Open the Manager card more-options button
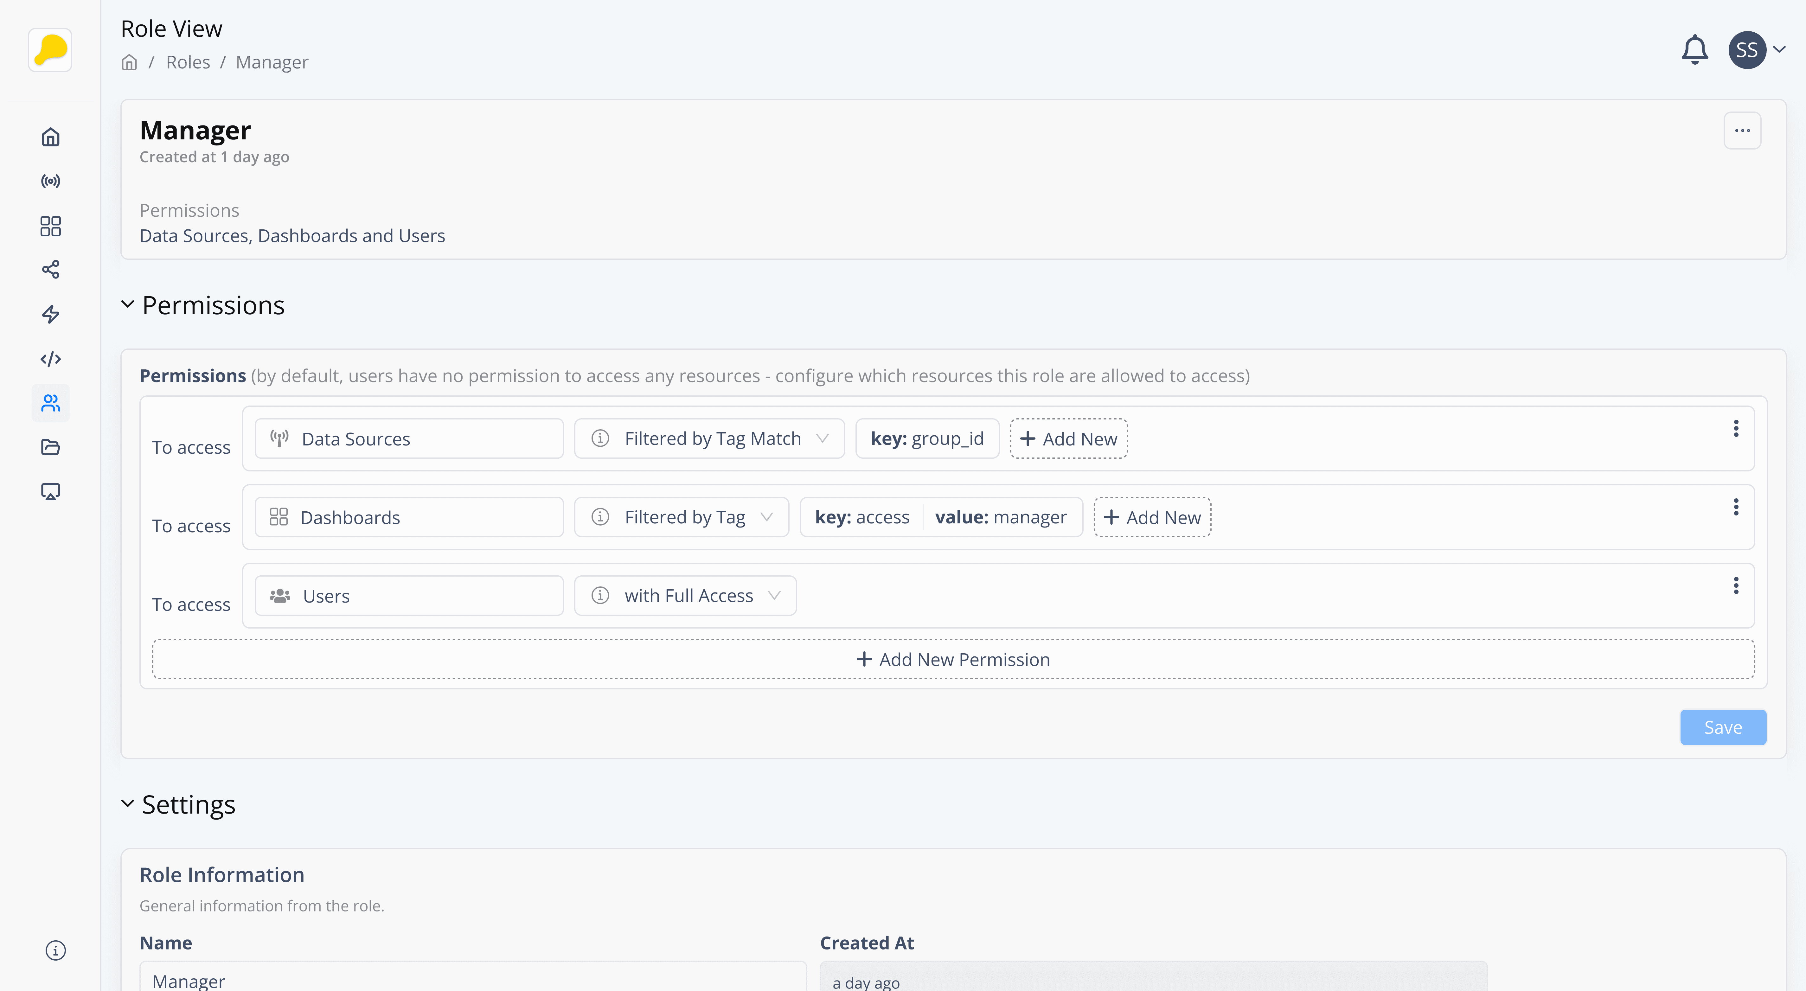The width and height of the screenshot is (1806, 991). (x=1742, y=130)
